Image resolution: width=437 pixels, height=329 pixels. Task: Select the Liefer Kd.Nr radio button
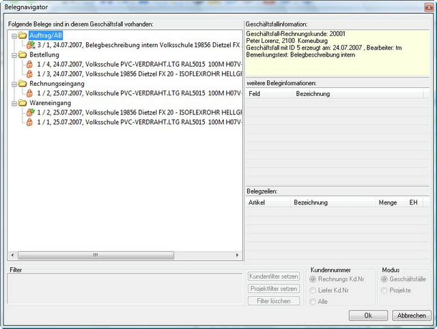tap(314, 290)
